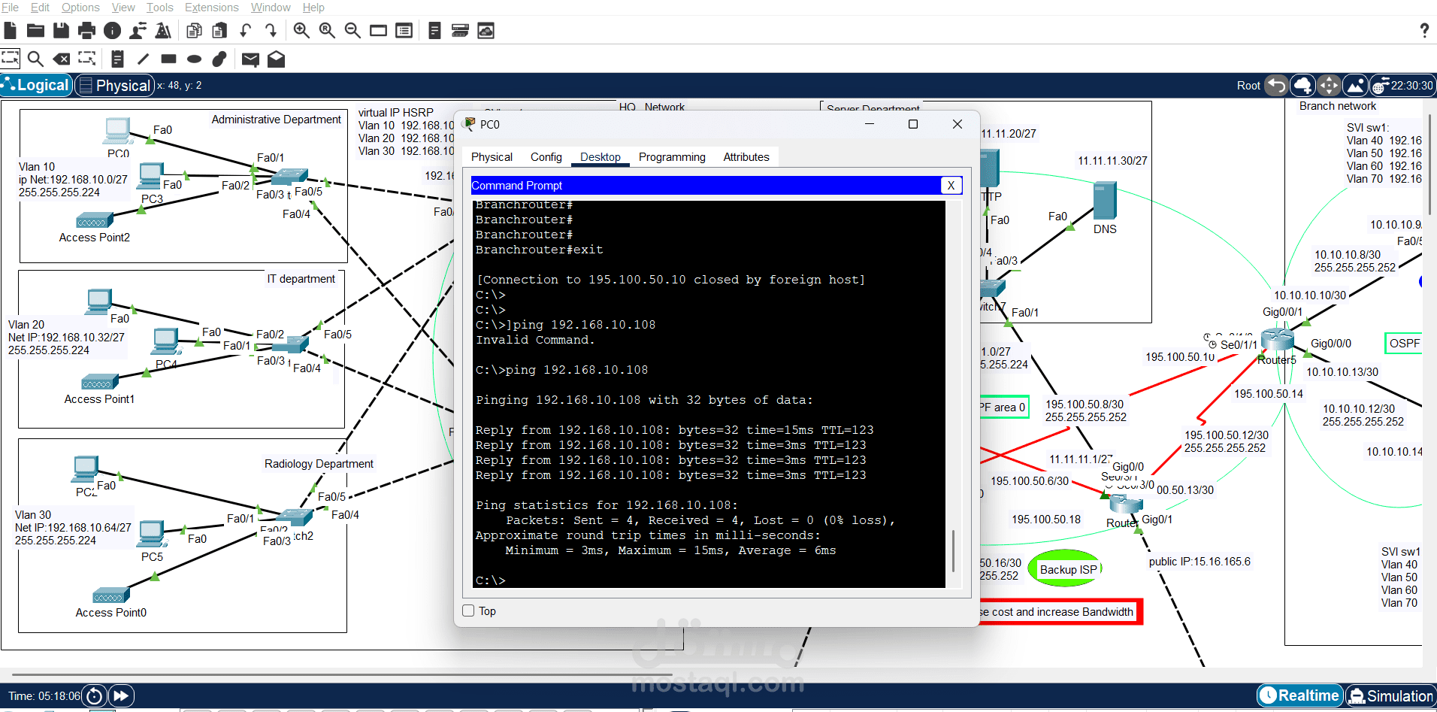Open the Attributes tab in PC0 window
The image size is (1437, 712).
746,157
